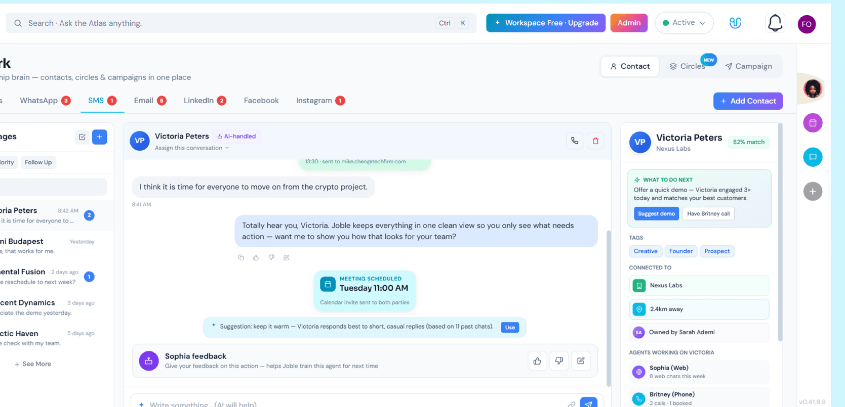Click the 2.4km location pin icon
The image size is (845, 407).
pyautogui.click(x=639, y=309)
